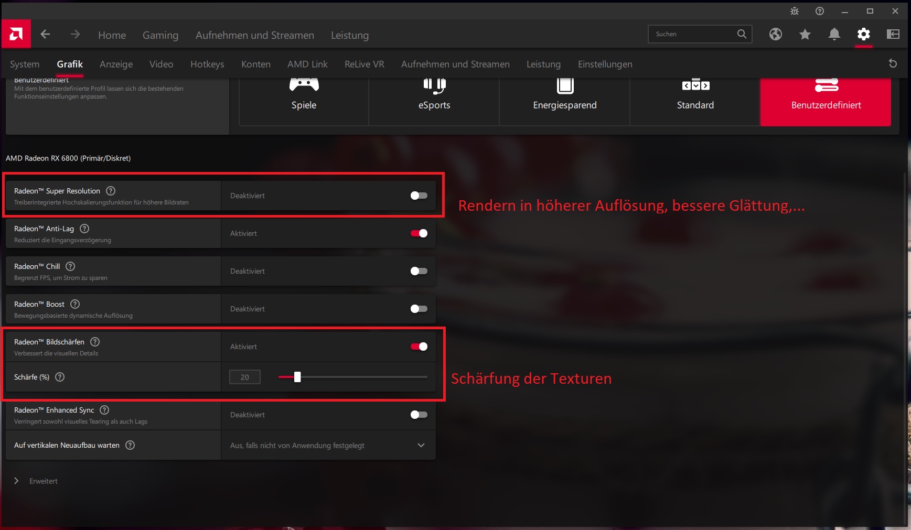The width and height of the screenshot is (911, 530).
Task: Select the Spiele gamepad profile
Action: [304, 102]
